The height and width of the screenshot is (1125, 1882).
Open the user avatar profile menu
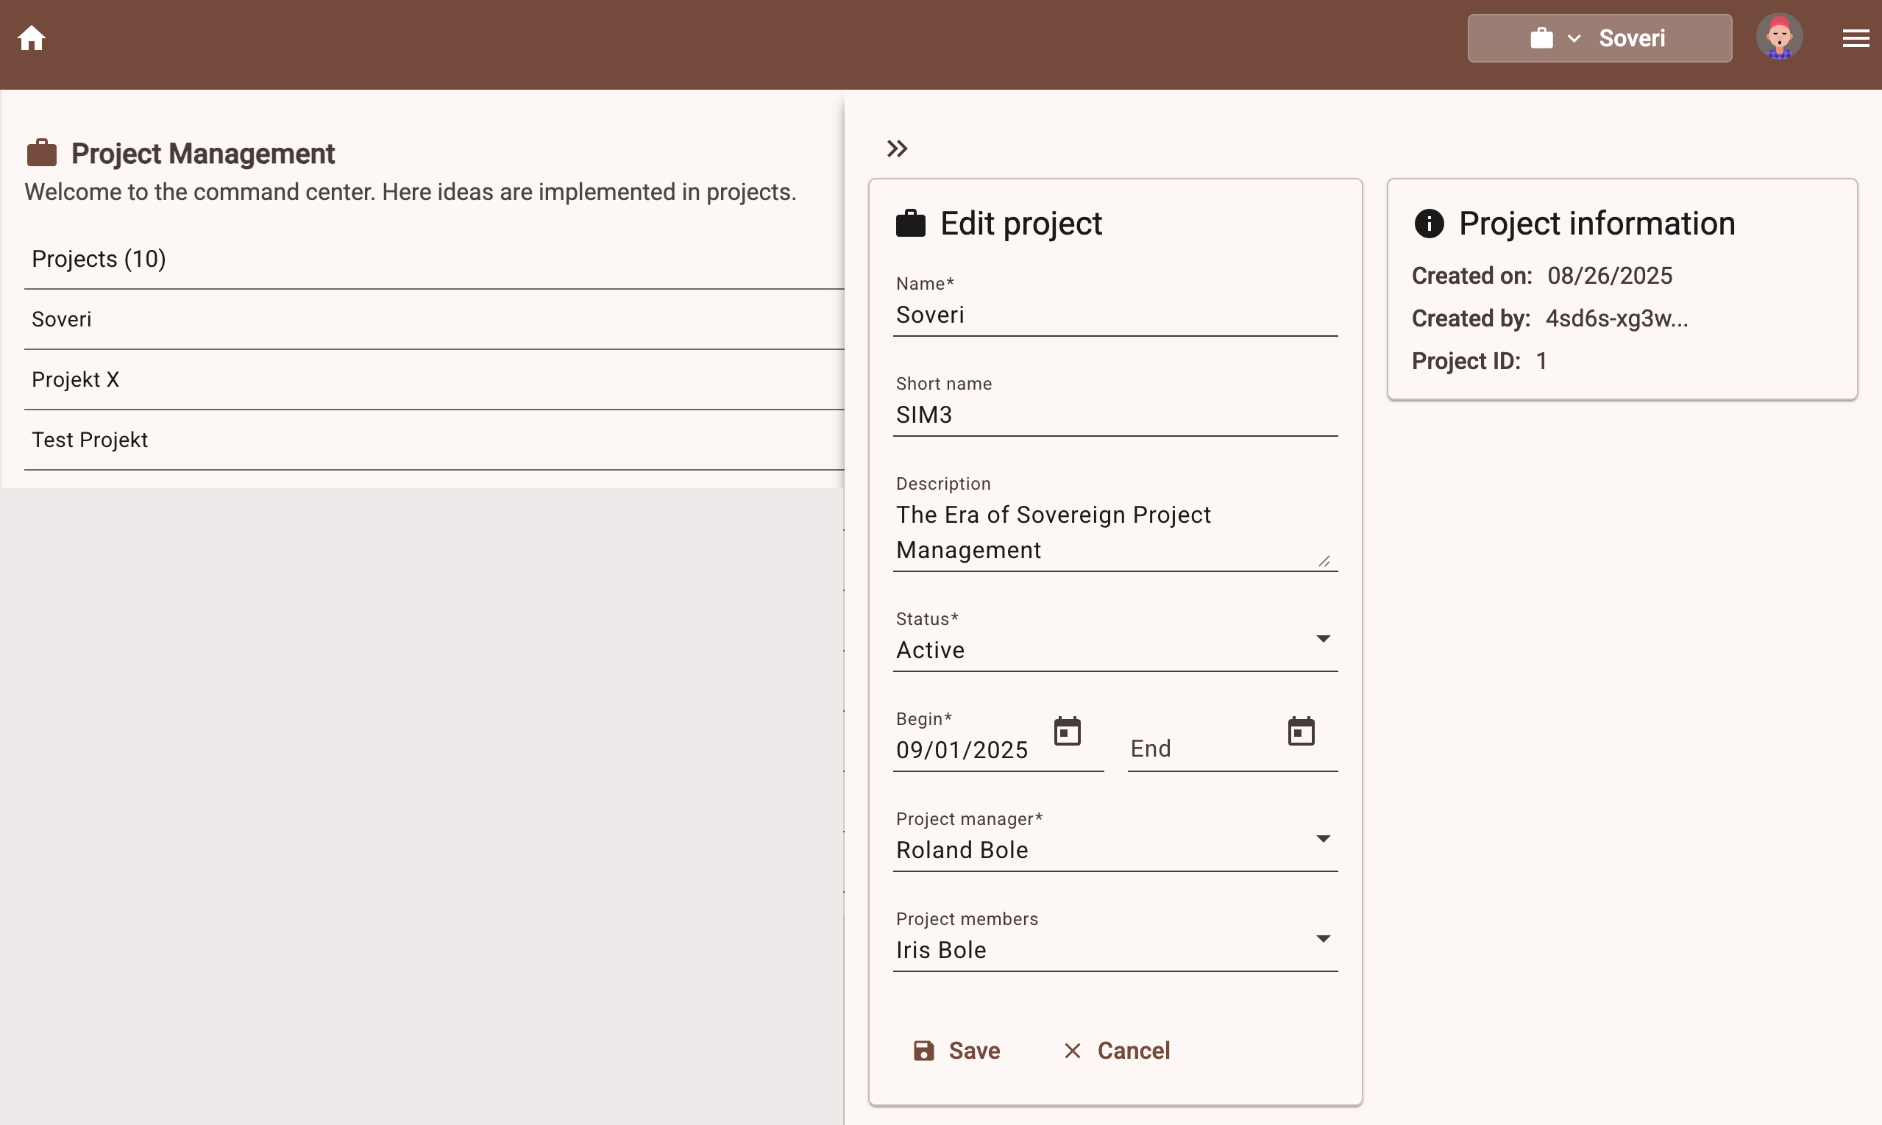(1778, 37)
